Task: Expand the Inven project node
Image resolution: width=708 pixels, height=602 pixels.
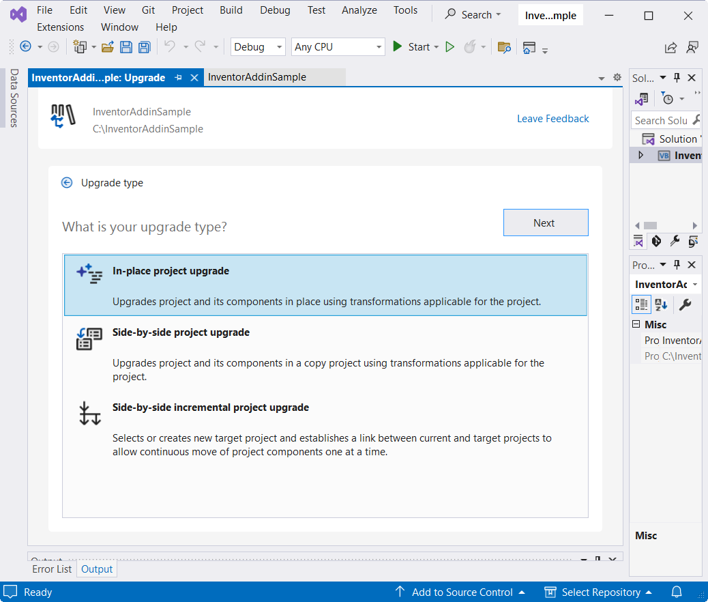Action: [x=640, y=155]
